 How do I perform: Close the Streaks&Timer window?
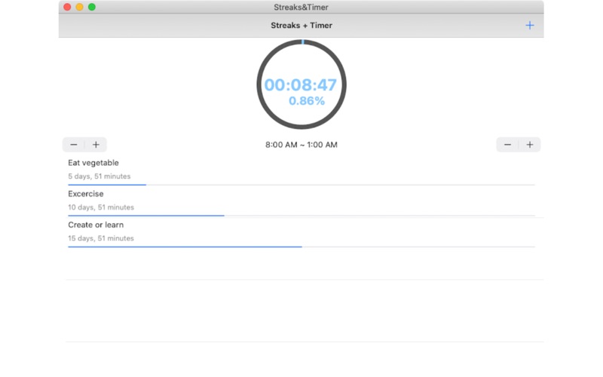coord(67,7)
